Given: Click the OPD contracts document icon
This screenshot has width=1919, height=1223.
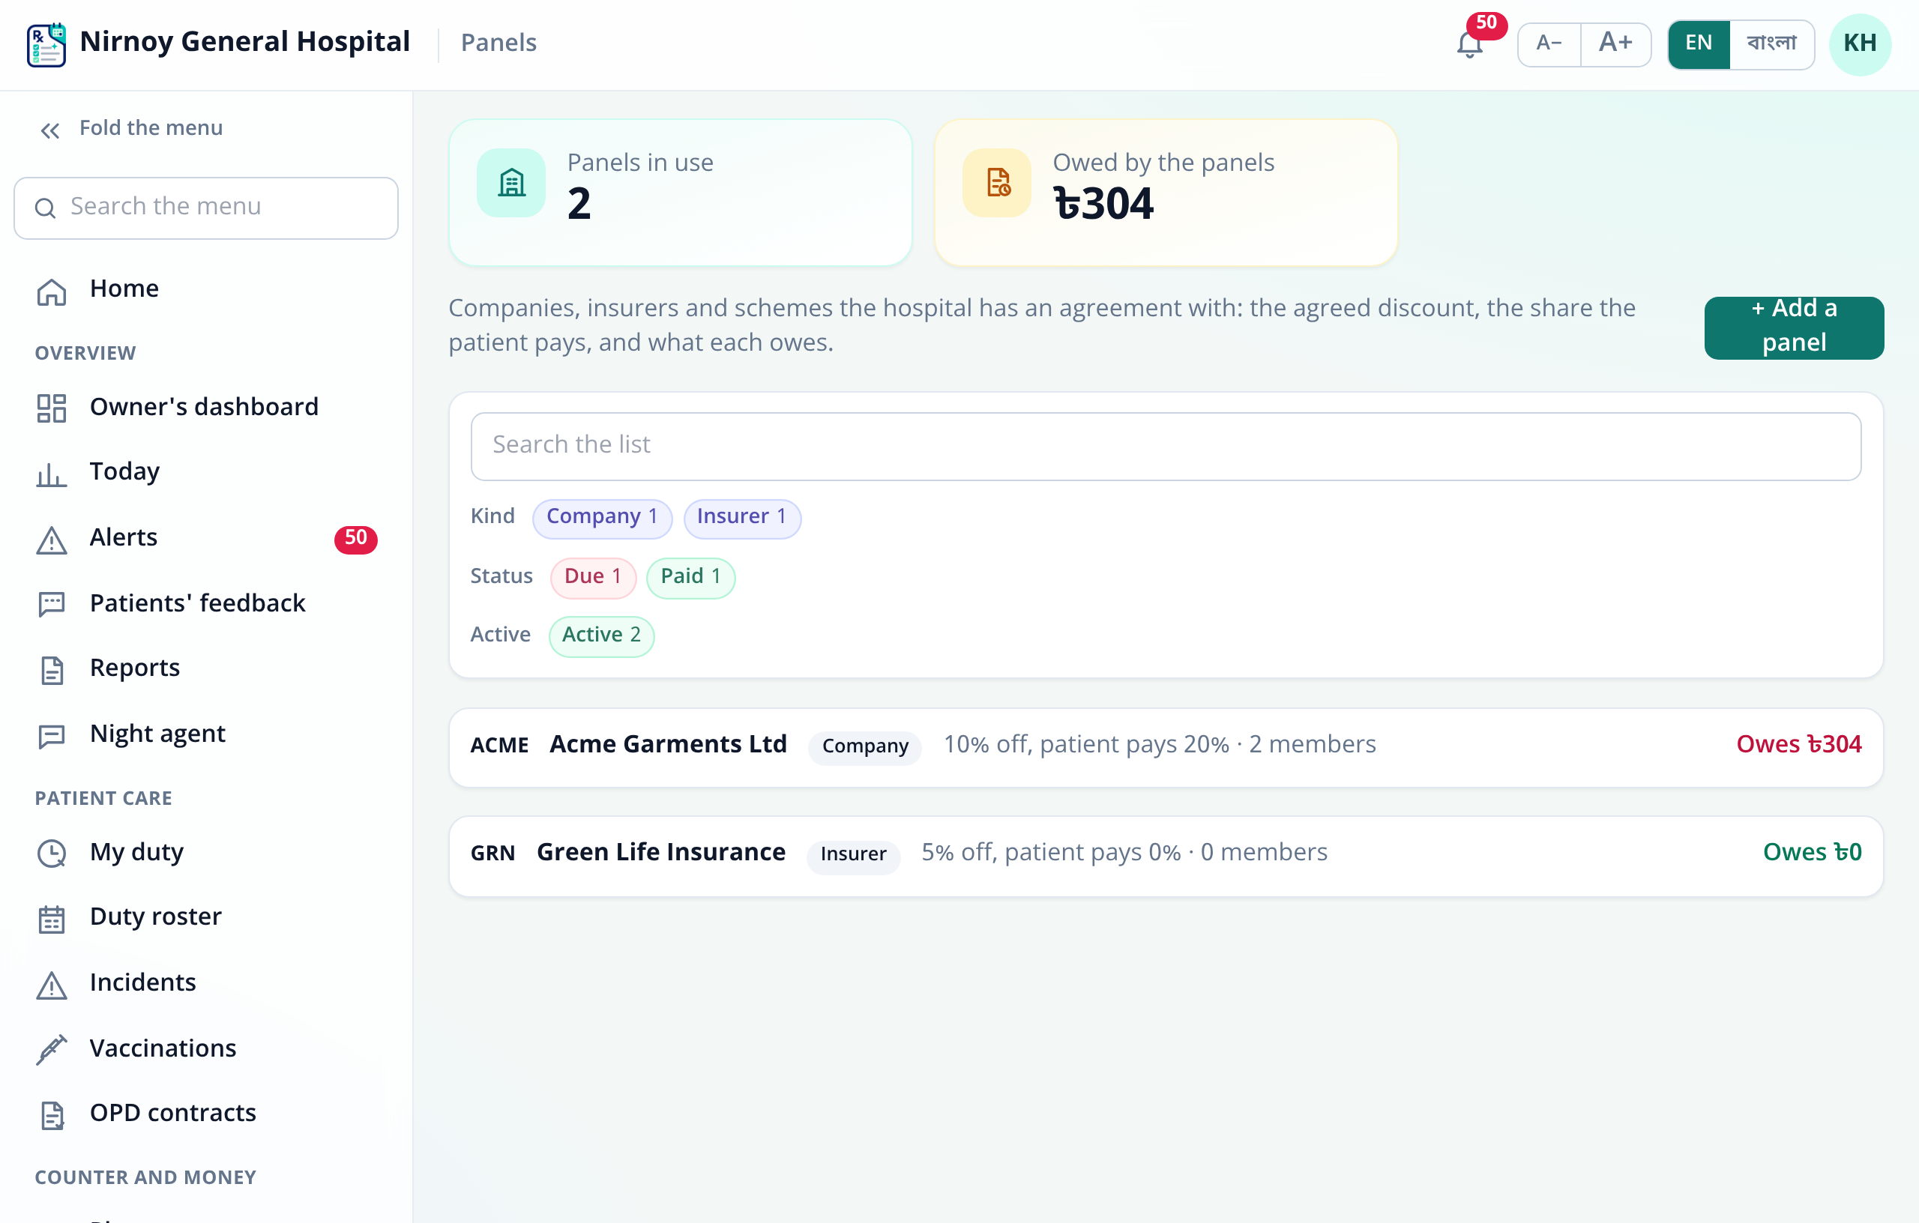Looking at the screenshot, I should point(52,1114).
